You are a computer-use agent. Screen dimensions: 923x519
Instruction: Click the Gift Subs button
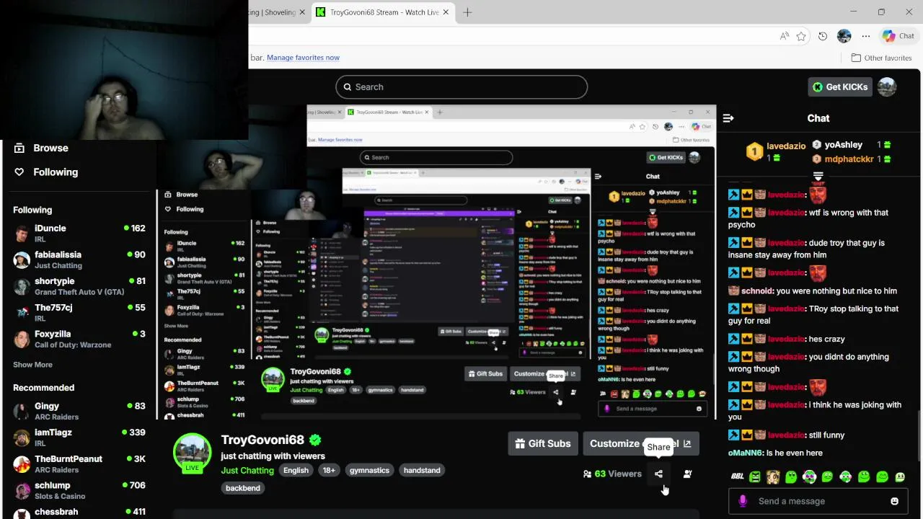(x=543, y=443)
